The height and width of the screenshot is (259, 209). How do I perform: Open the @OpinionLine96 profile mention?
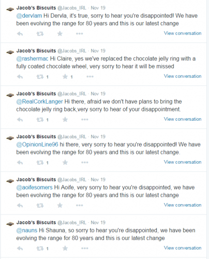[x=37, y=145]
